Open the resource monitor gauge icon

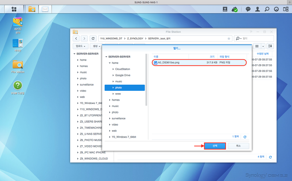[x=276, y=9]
